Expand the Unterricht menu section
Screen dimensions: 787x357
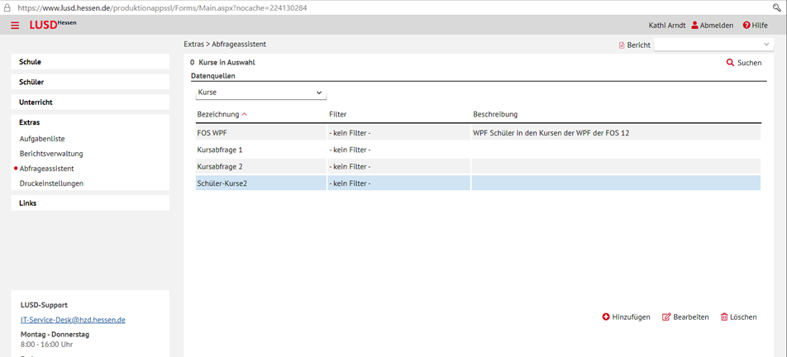90,102
